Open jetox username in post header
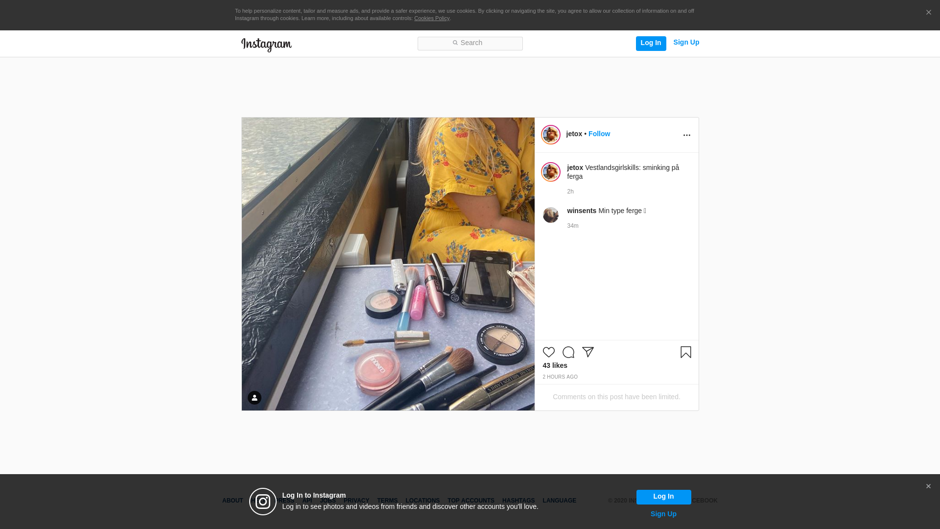The height and width of the screenshot is (529, 940). pyautogui.click(x=574, y=134)
